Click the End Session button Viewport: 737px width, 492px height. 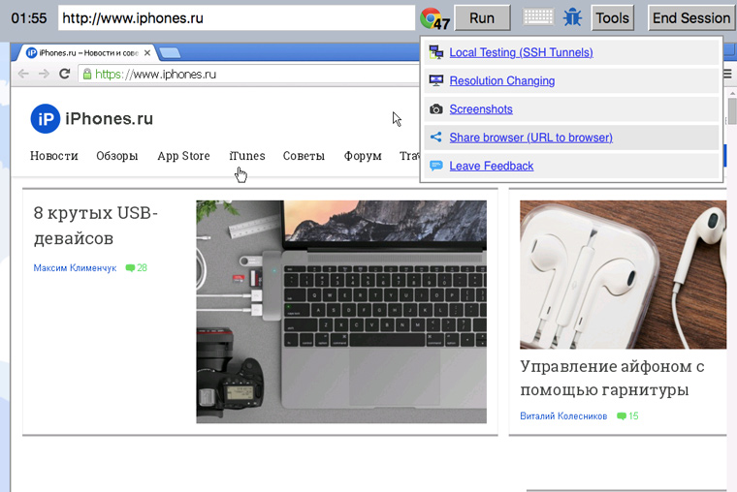691,17
